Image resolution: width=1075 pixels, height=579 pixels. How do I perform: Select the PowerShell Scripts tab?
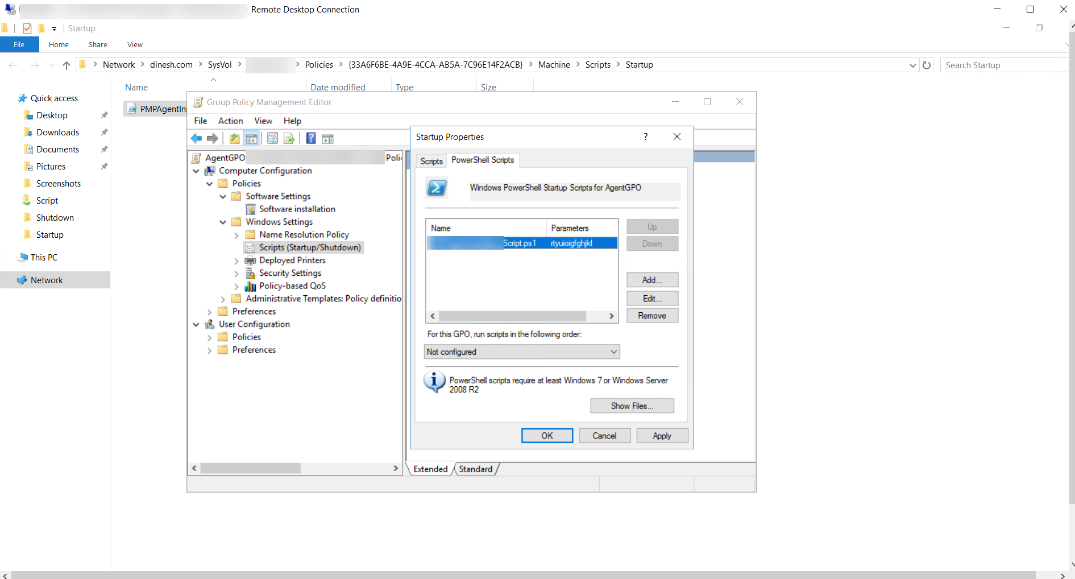click(483, 160)
